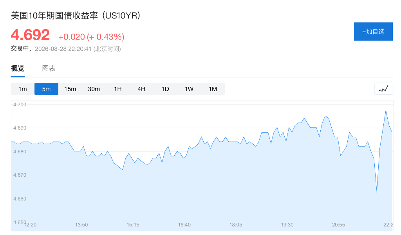Open the 图表 tab
The height and width of the screenshot is (235, 401).
pyautogui.click(x=49, y=68)
